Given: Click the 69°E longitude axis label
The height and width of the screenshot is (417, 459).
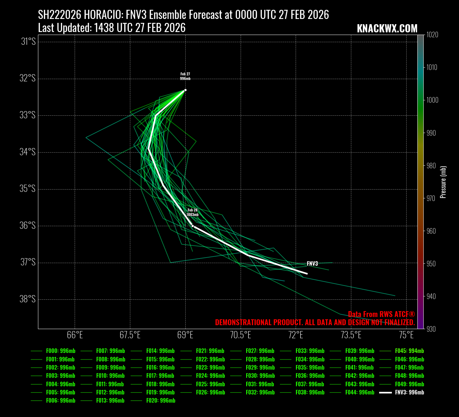Looking at the screenshot, I should (185, 335).
